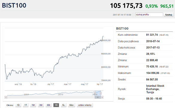Click the end date 2017-07-13
Screen dimensions: 175x108
[153, 48]
